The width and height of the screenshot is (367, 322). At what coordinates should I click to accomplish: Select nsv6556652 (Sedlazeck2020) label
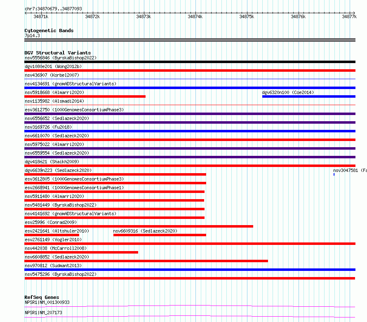tap(57, 118)
